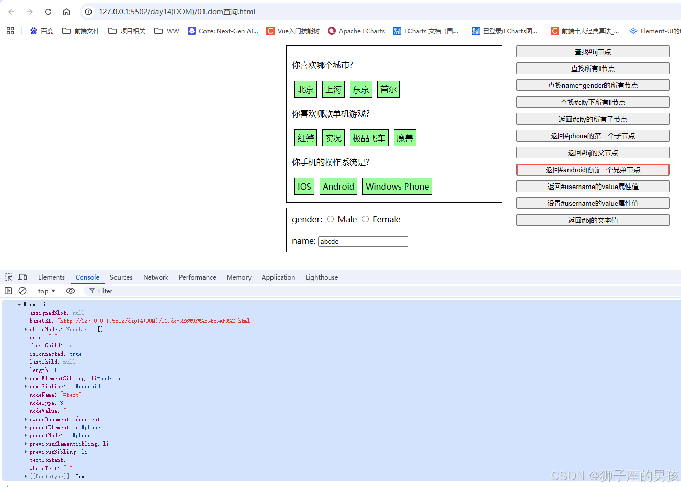Open the 百度 bookmark

click(x=41, y=31)
